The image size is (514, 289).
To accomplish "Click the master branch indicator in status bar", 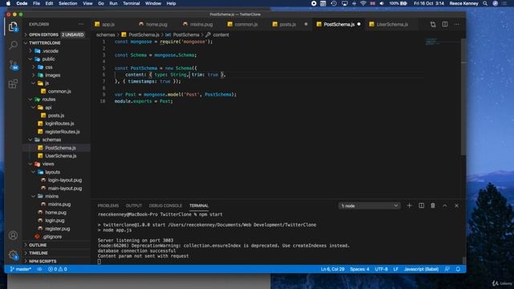I will [x=20, y=269].
